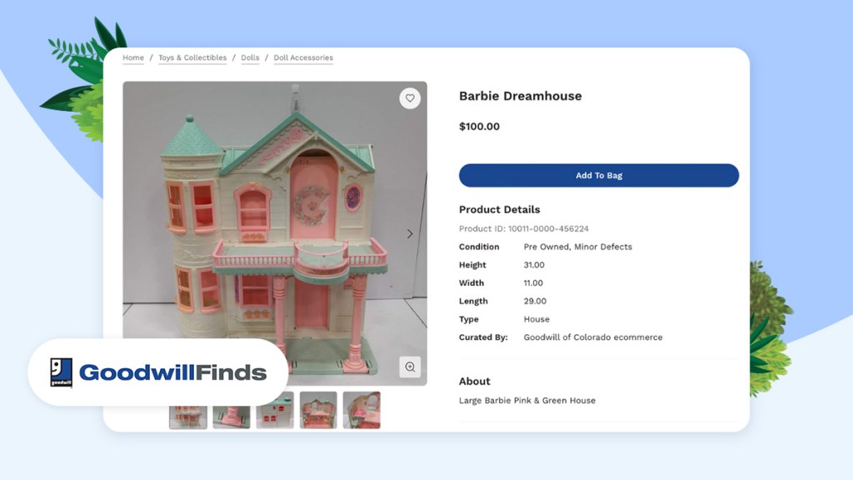Click Goodwill of Colorado ecommerce curator text
Screen dimensions: 853x480
593,337
